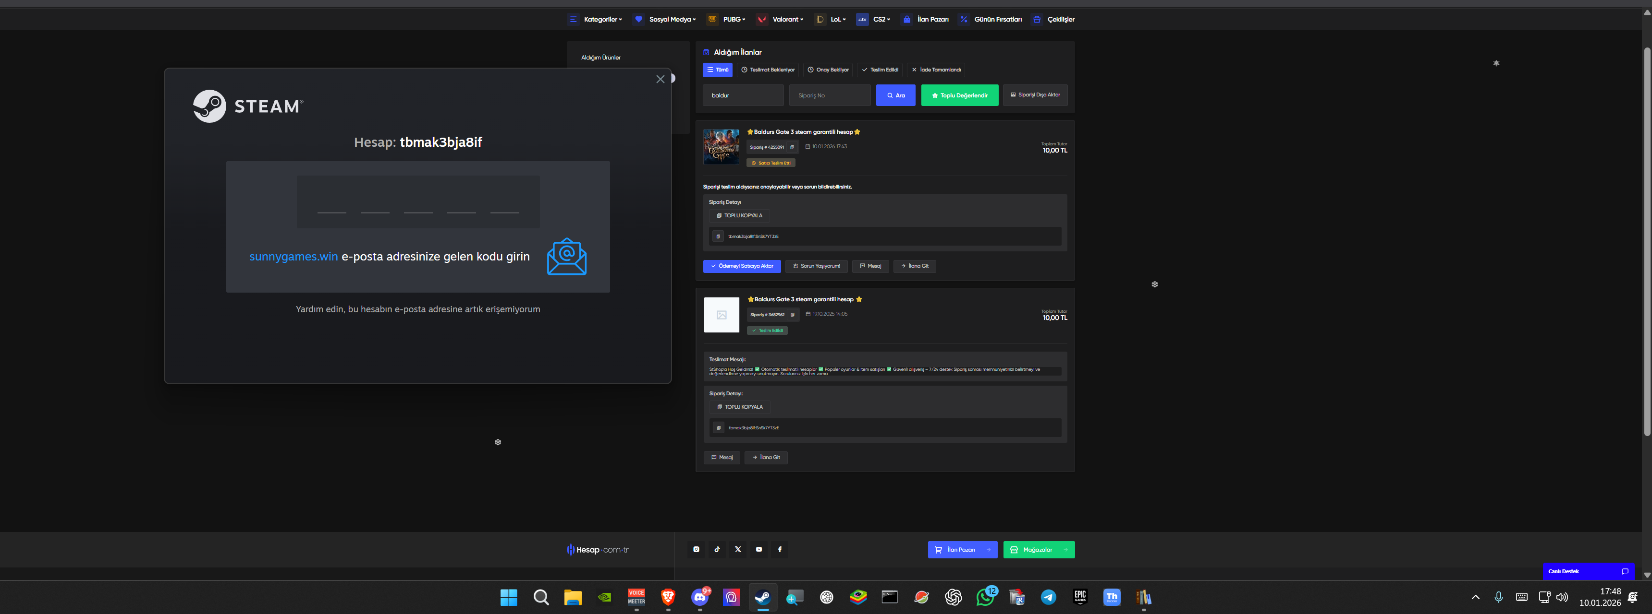Show Teslim Edildi orders

pyautogui.click(x=880, y=70)
